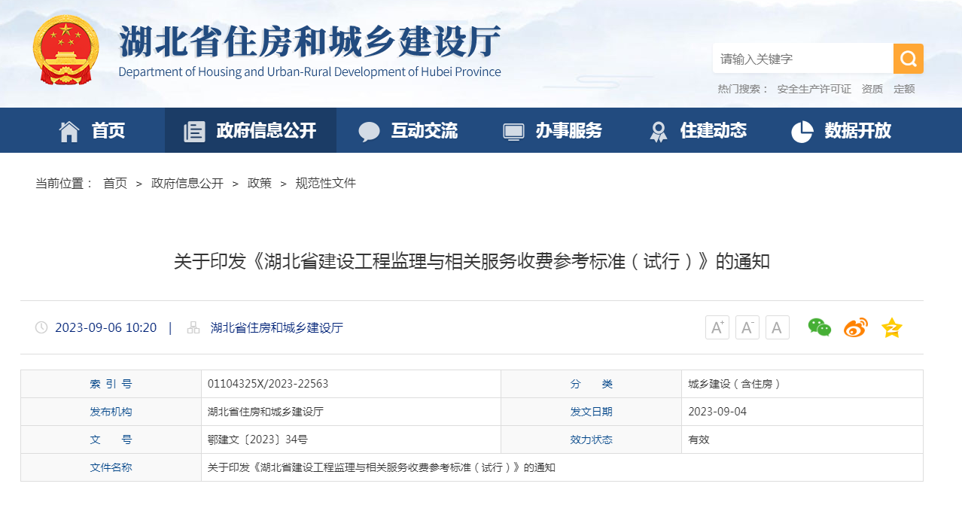The height and width of the screenshot is (508, 962).
Task: Open 数据开放 navigation tab
Action: (858, 131)
